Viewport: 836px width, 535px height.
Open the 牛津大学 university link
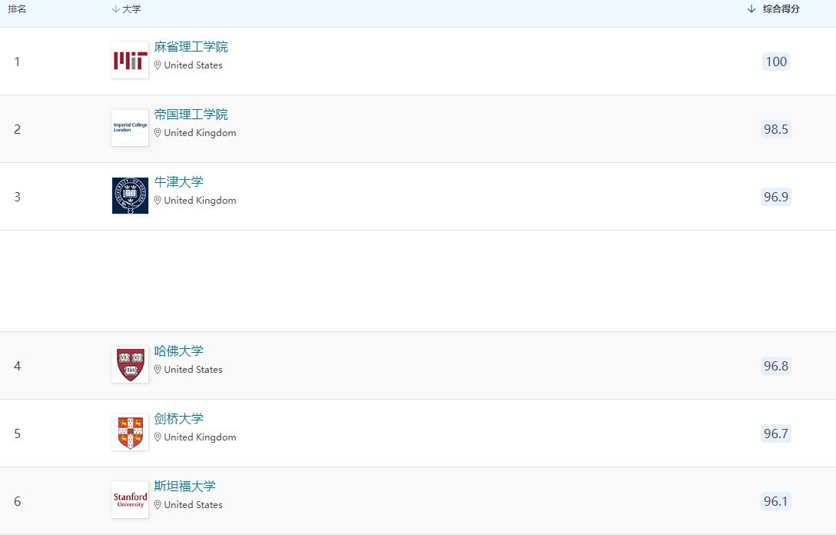click(178, 182)
